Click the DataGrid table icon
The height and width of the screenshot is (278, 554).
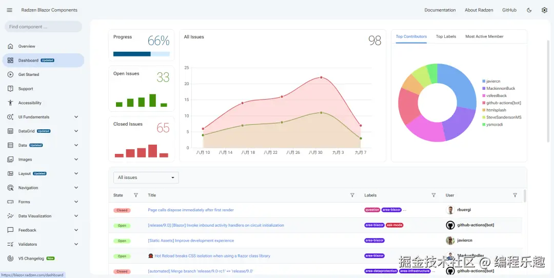[x=11, y=131]
